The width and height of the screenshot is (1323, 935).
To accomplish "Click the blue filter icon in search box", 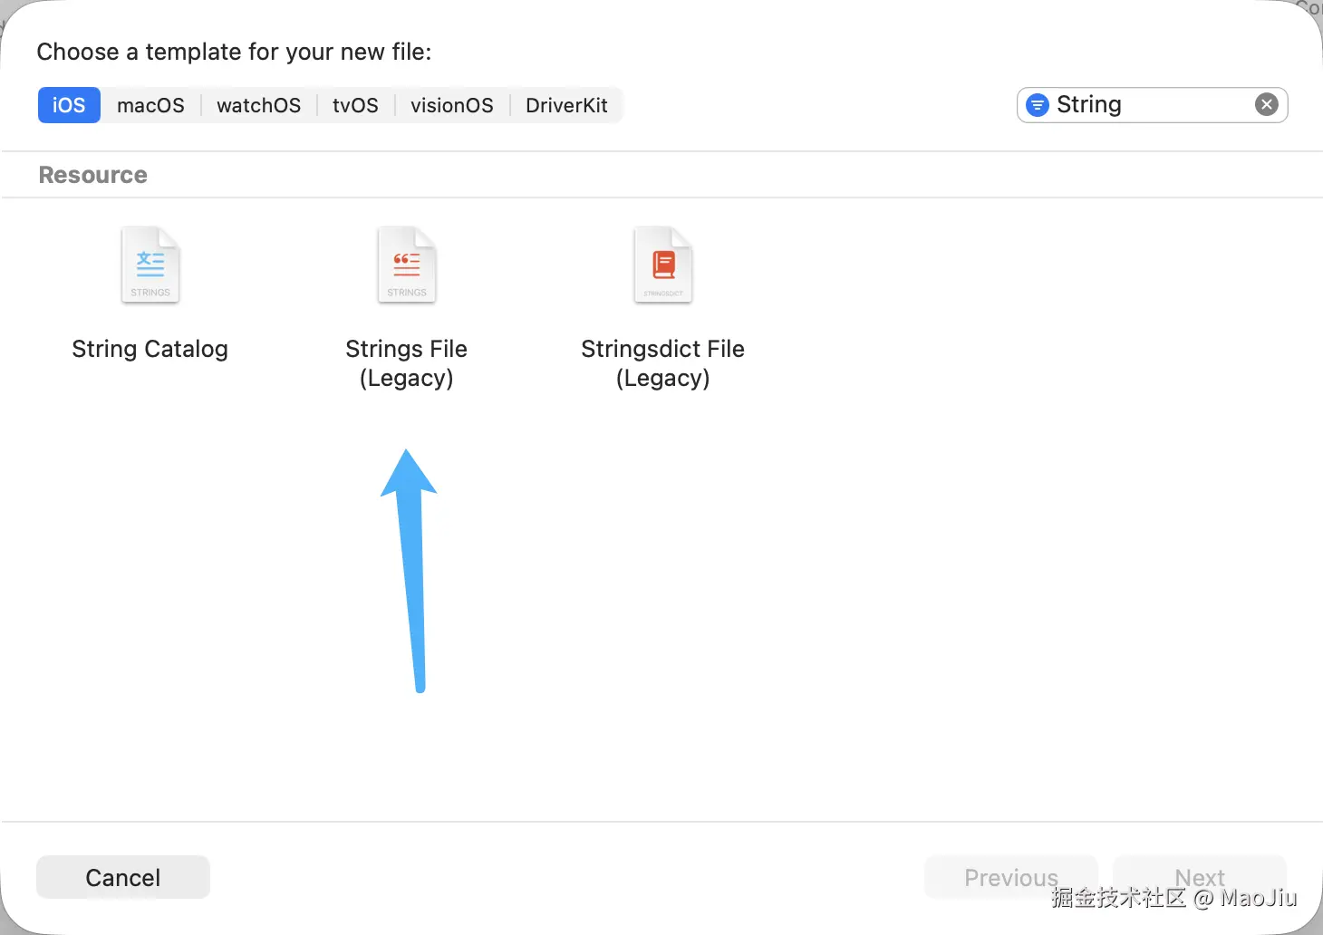I will 1038,105.
